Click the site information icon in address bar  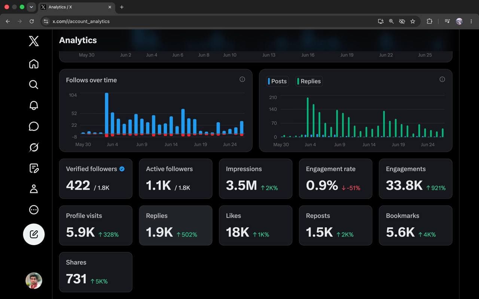(x=46, y=21)
